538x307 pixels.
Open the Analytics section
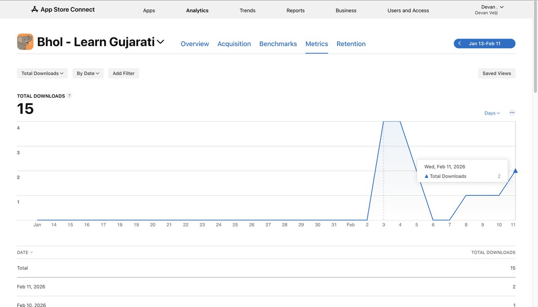point(197,10)
